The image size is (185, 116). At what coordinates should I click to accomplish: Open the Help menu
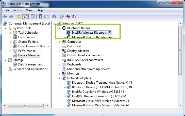pyautogui.click(x=40, y=10)
